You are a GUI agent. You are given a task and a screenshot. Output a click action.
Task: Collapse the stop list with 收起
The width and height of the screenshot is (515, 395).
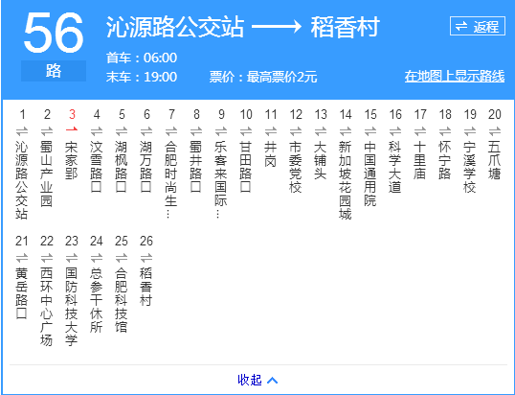point(257,380)
